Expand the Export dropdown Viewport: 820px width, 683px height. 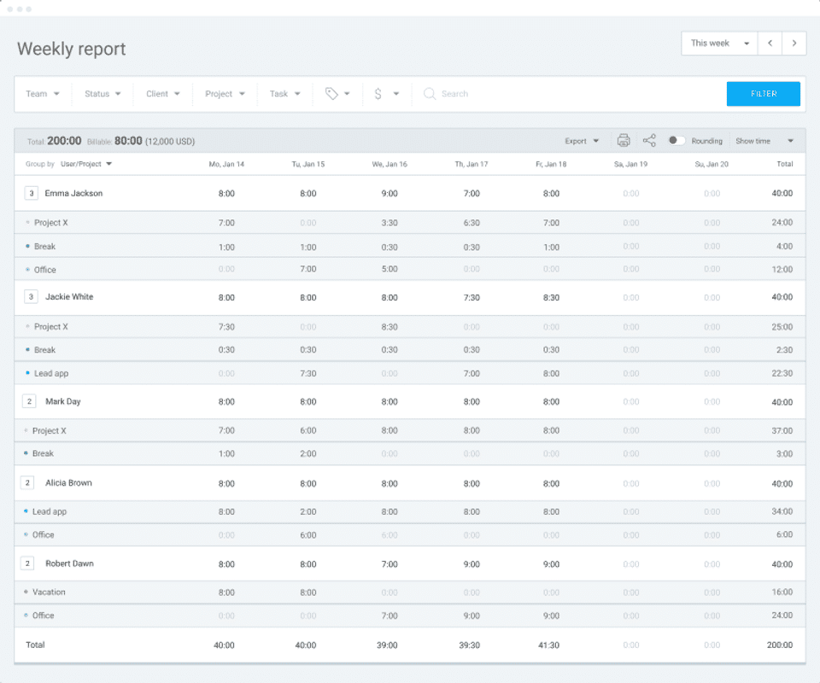[582, 141]
